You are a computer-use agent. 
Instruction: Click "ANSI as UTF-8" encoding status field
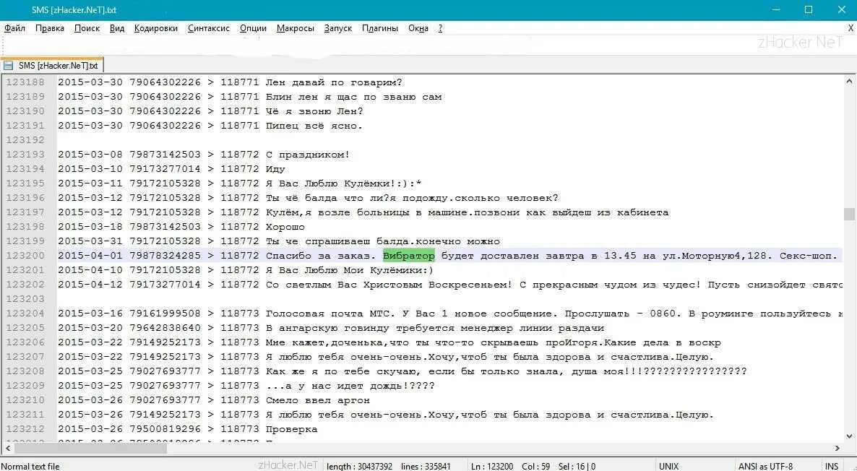pos(765,466)
